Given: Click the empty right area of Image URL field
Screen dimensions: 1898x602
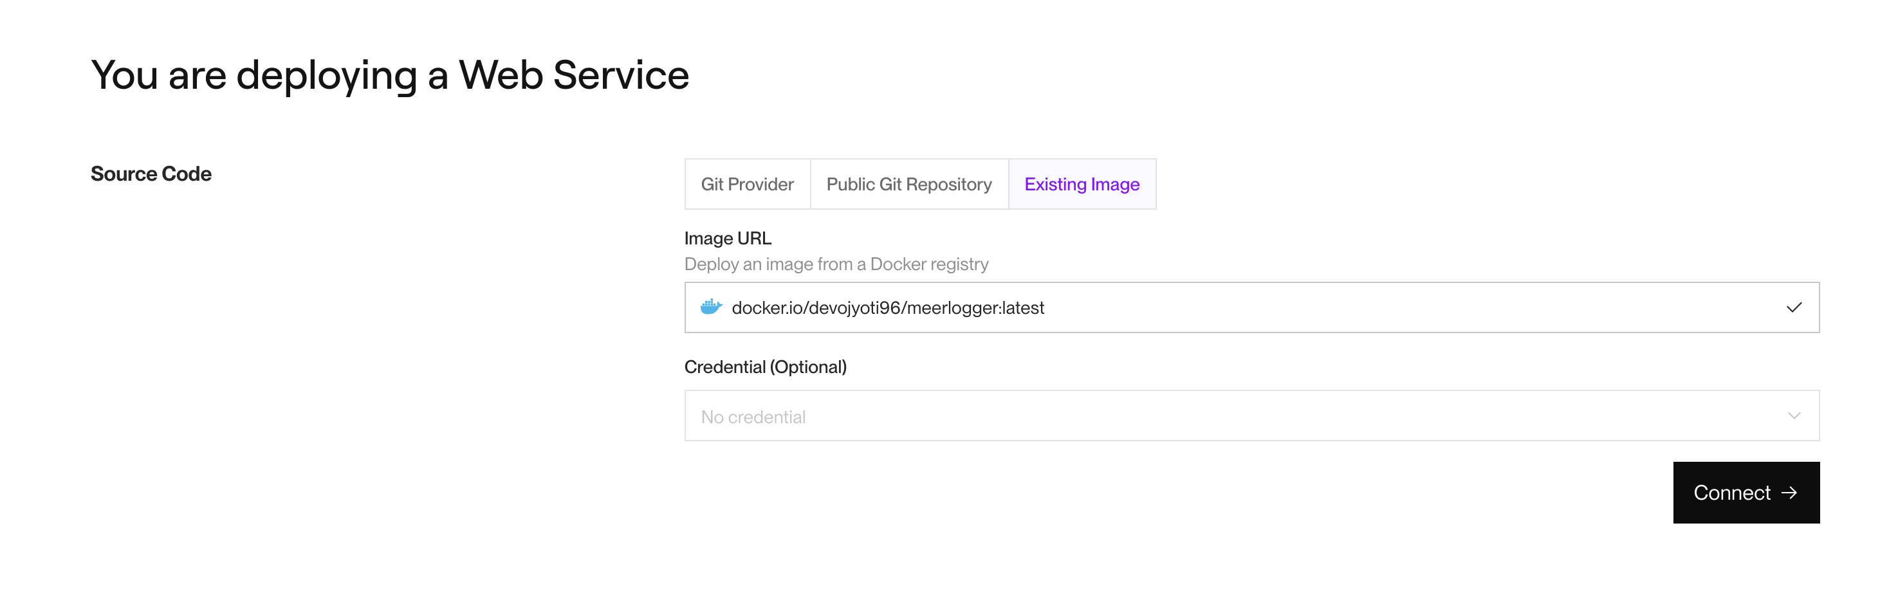Looking at the screenshot, I should pyautogui.click(x=1400, y=307).
